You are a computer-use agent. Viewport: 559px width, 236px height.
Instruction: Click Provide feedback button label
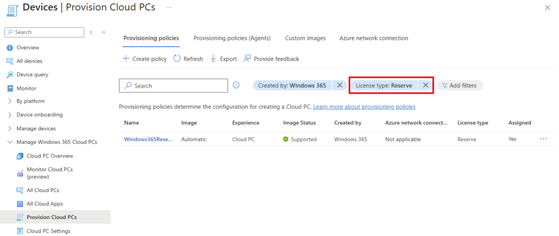276,59
